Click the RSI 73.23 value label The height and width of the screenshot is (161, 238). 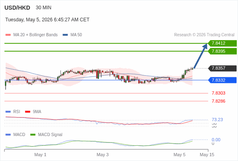pos(217,120)
